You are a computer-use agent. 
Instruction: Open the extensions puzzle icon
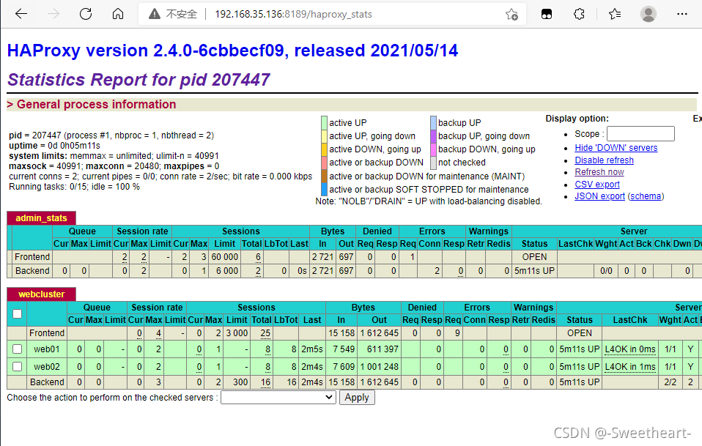pos(579,15)
